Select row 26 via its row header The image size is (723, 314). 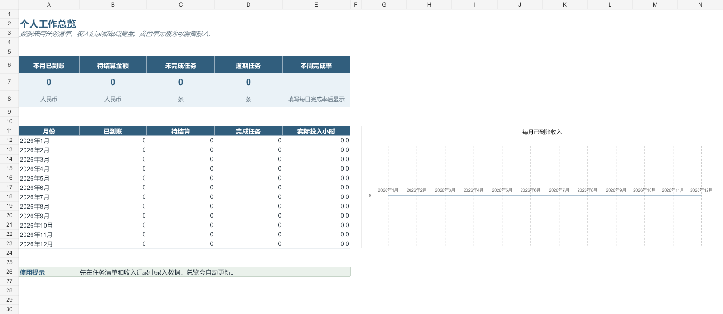click(x=9, y=272)
